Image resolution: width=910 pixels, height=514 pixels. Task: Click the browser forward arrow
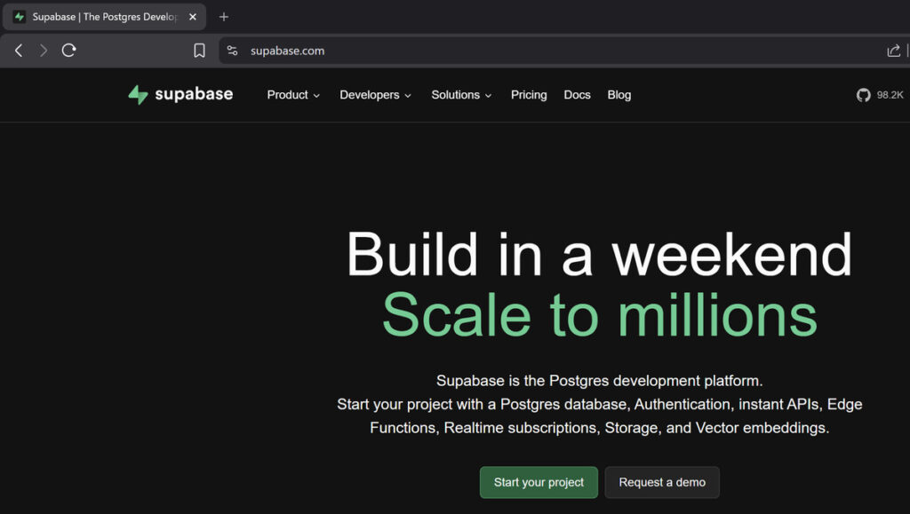[44, 51]
